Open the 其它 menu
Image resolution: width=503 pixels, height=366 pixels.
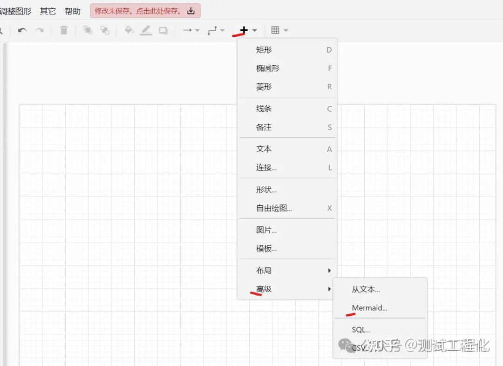click(48, 11)
